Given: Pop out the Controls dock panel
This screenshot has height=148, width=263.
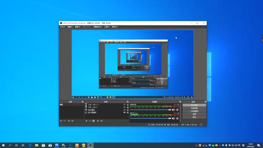Looking at the screenshot, I should click(x=205, y=102).
